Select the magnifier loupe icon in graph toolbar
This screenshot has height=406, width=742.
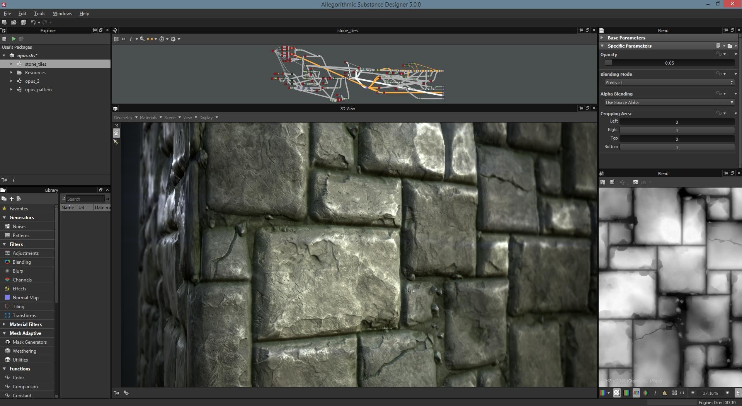[142, 39]
